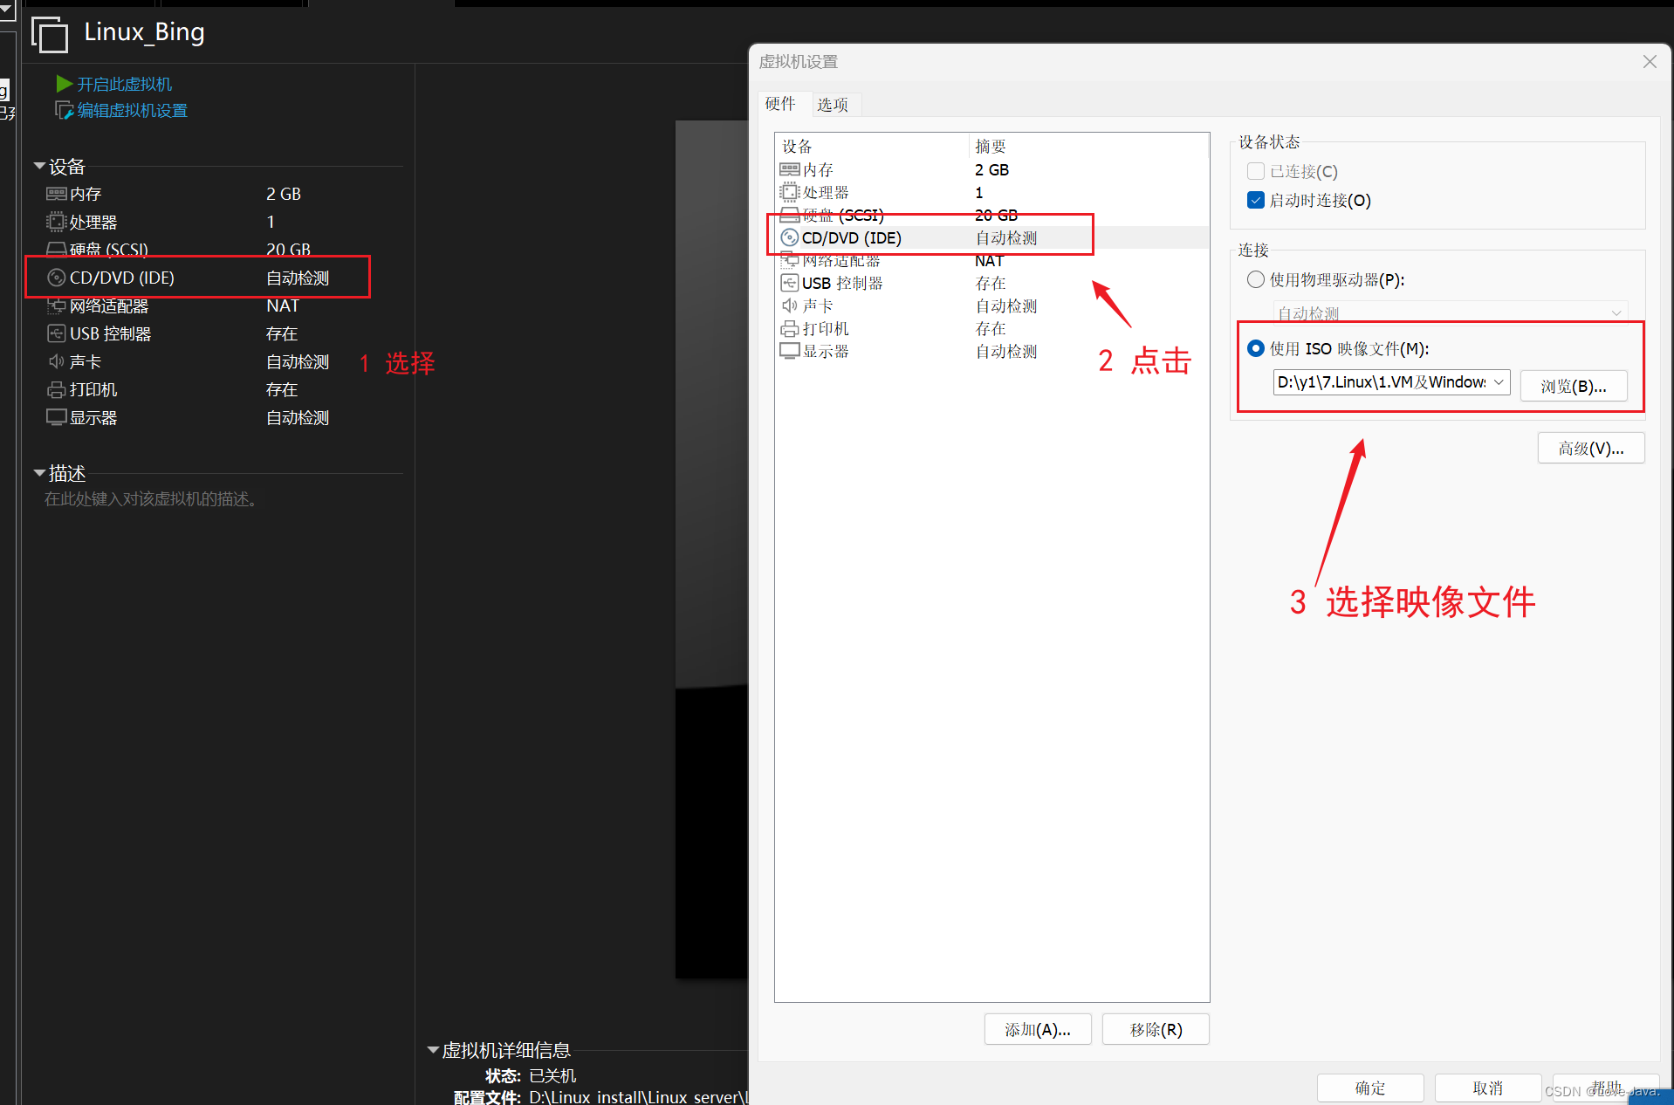
Task: Open the ISO image path dropdown
Action: [x=1499, y=382]
